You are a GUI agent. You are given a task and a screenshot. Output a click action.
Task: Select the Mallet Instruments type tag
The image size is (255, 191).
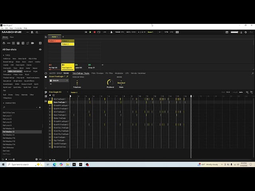[x=15, y=71]
